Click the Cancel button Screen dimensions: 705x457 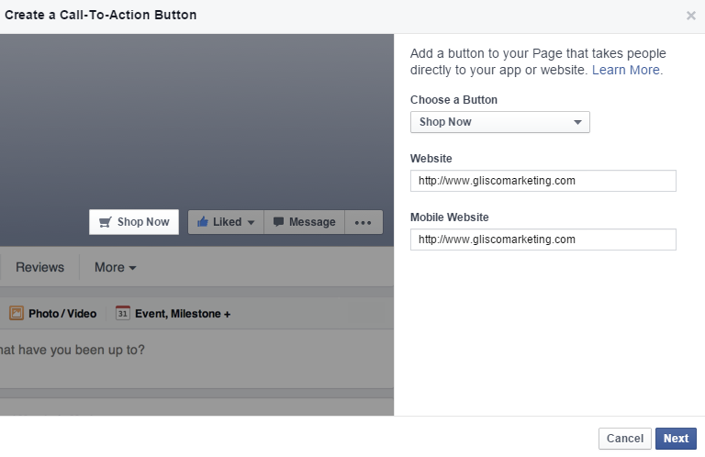(x=624, y=438)
